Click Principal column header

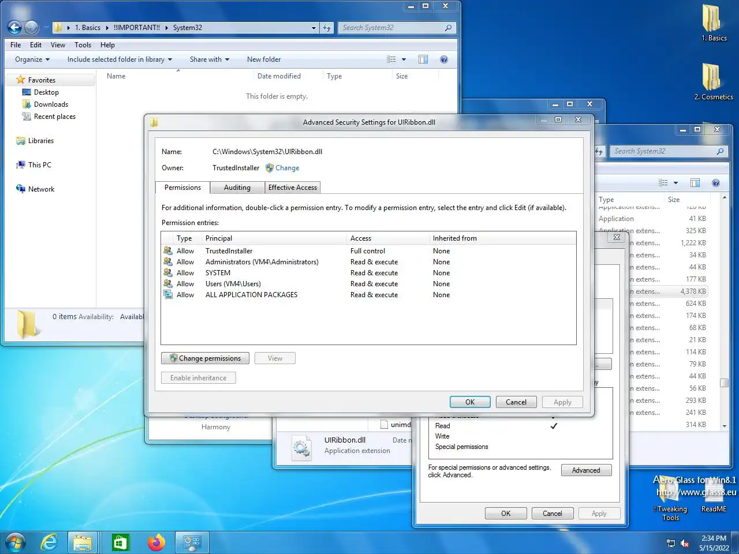(274, 238)
